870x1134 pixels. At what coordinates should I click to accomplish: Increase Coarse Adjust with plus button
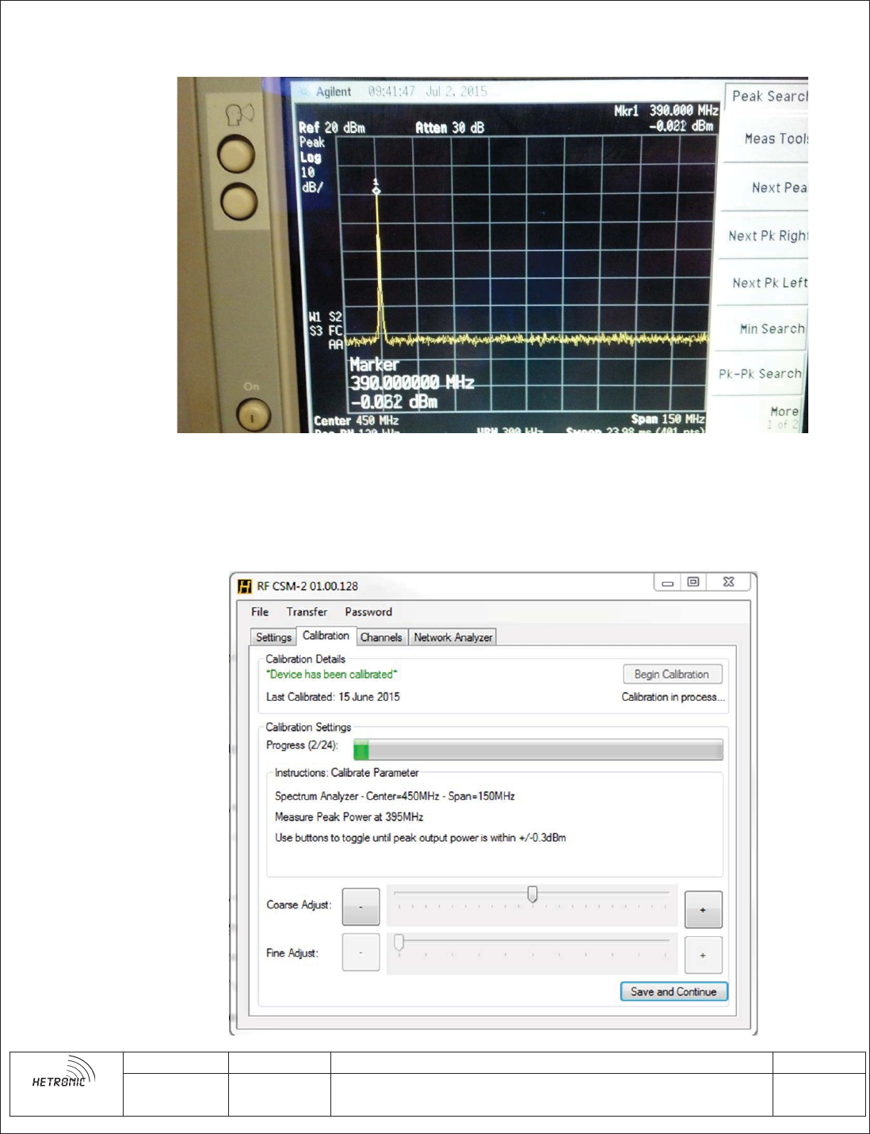tap(703, 909)
